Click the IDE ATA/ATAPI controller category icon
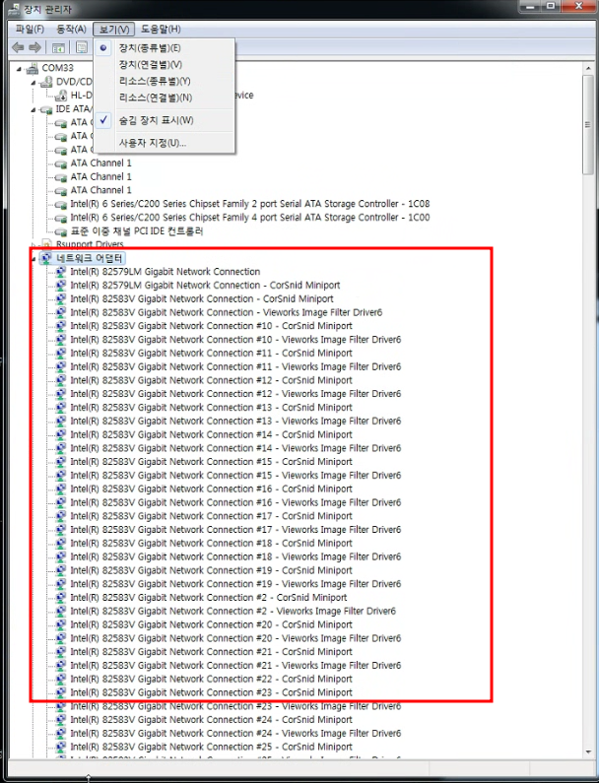This screenshot has height=783, width=599. 46,109
